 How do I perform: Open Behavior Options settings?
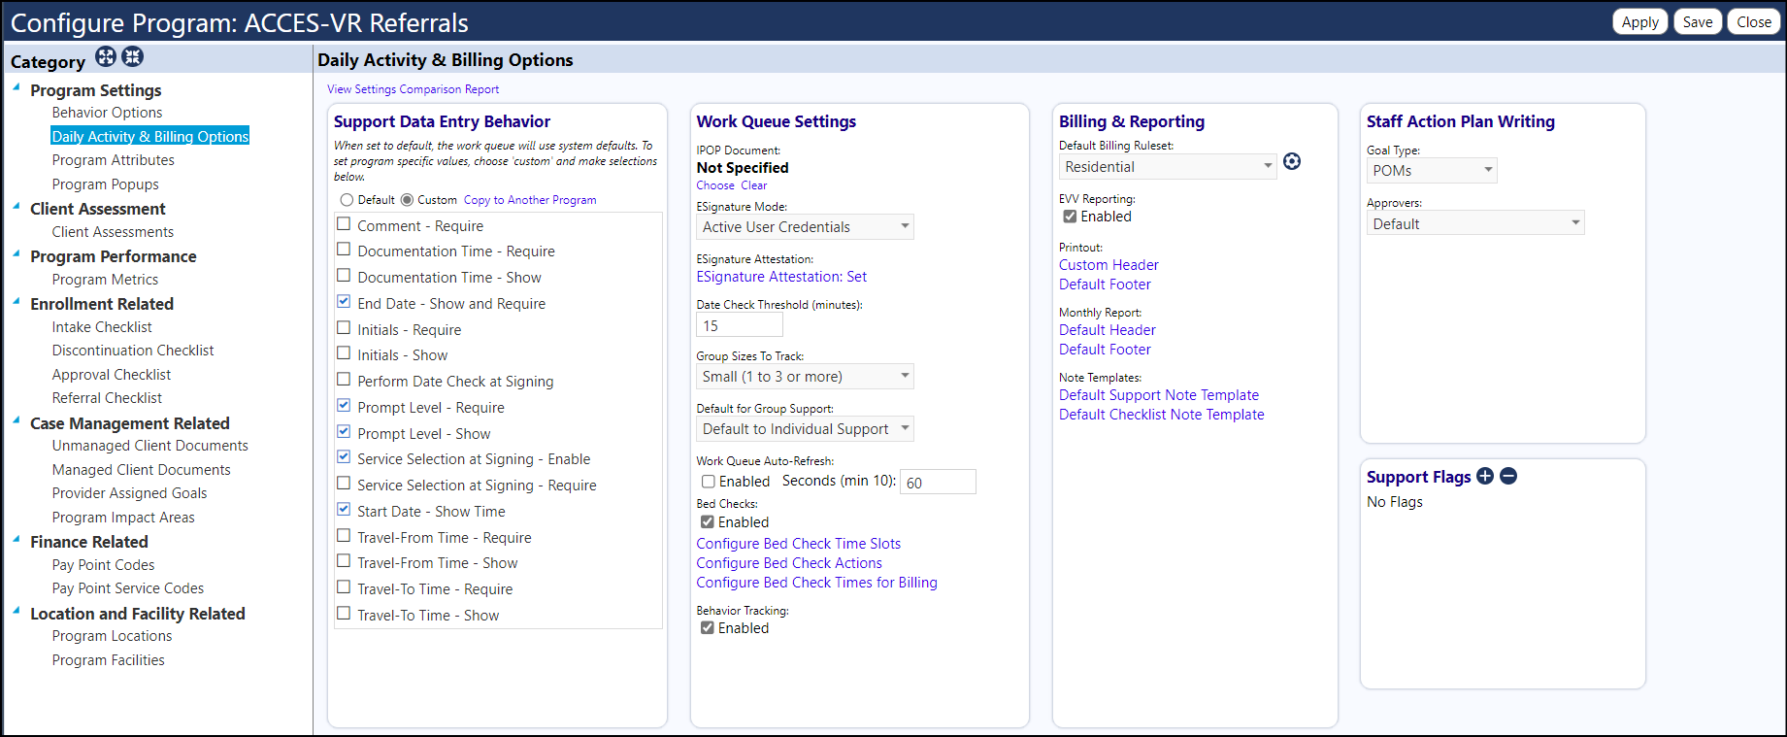click(107, 113)
